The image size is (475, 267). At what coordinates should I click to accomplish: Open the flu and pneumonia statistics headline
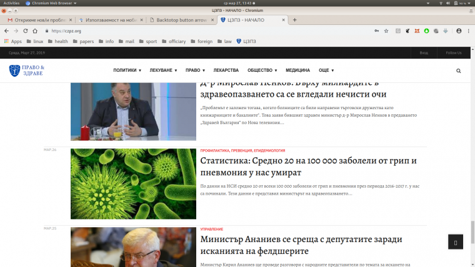tap(308, 166)
